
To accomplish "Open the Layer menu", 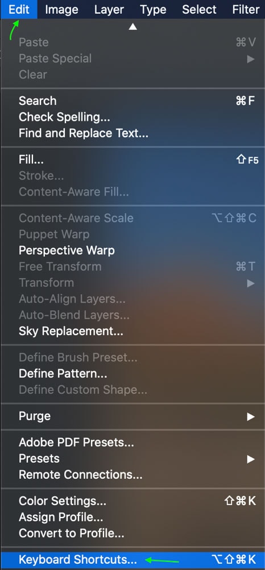I will tap(109, 10).
